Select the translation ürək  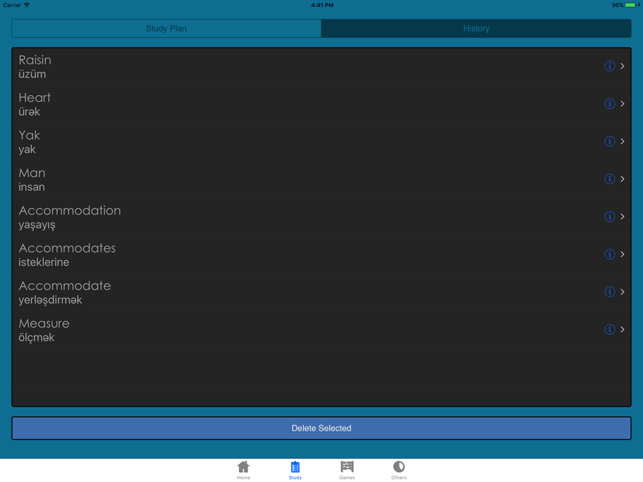(x=29, y=111)
